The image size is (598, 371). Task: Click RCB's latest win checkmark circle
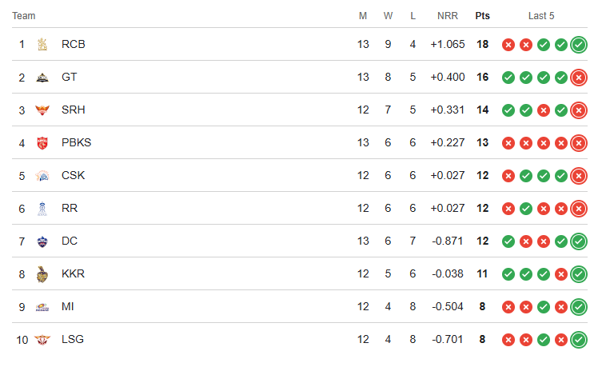[x=579, y=45]
